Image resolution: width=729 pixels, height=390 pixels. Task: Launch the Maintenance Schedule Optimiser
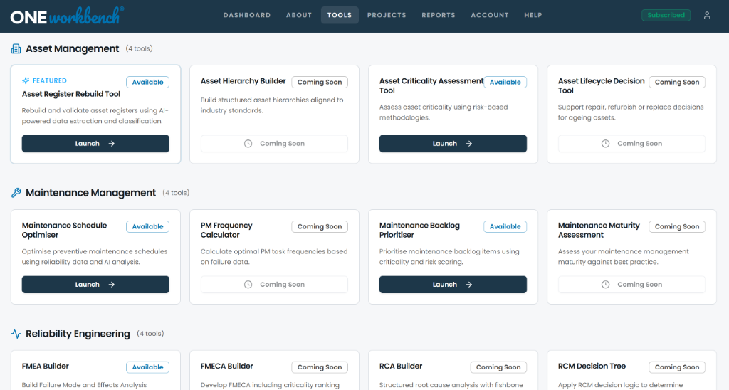click(x=95, y=285)
